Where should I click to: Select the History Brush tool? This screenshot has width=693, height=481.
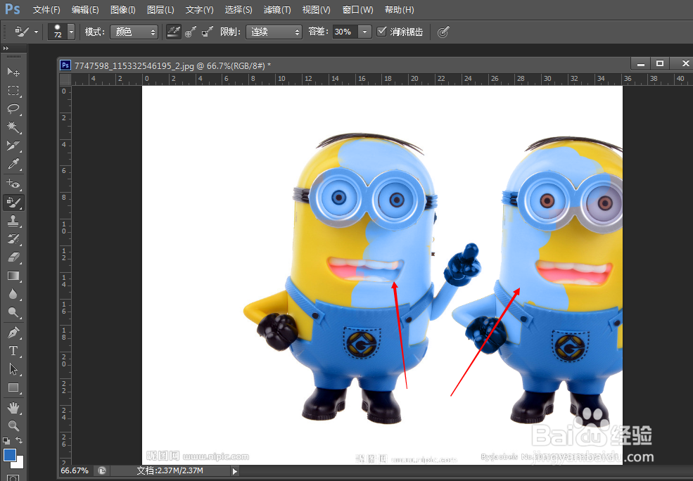point(13,239)
